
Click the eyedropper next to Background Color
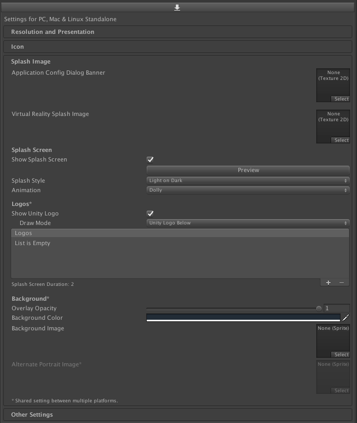[346, 318]
